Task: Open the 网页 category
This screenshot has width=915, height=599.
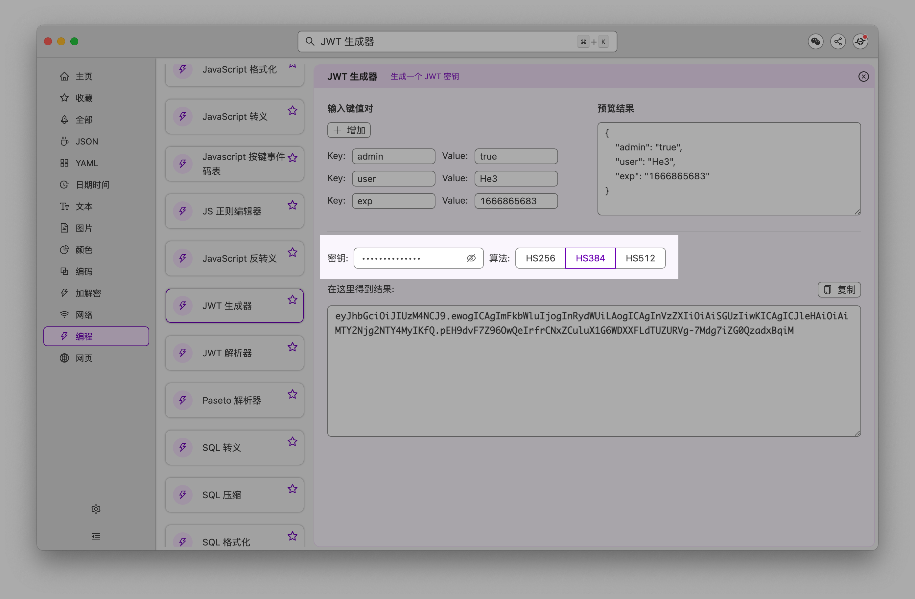Action: pos(96,358)
